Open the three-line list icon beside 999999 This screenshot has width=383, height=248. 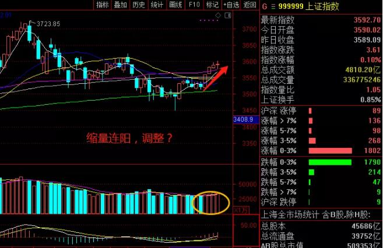pyautogui.click(x=273, y=6)
